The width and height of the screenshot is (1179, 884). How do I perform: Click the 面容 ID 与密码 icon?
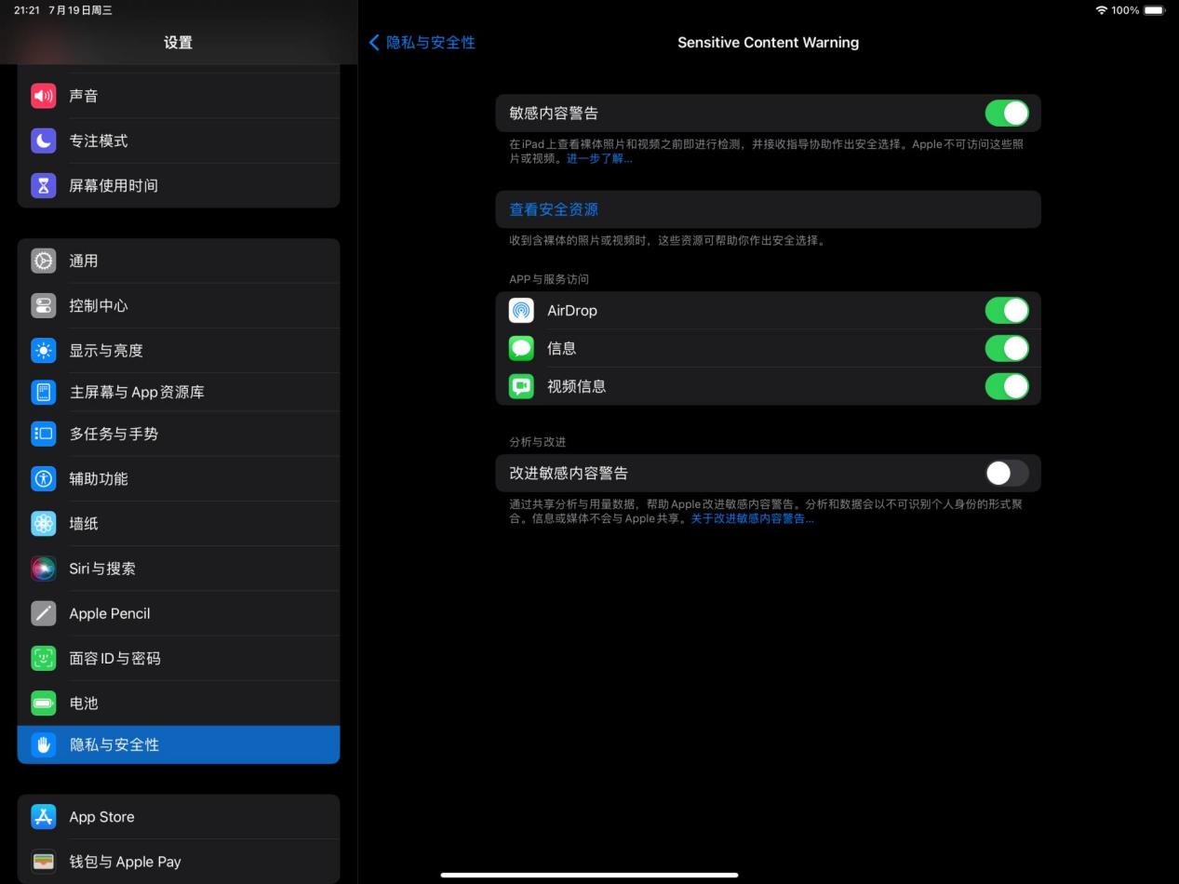43,658
